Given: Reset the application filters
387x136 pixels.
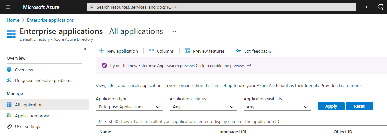Looking at the screenshot, I should pyautogui.click(x=359, y=106).
